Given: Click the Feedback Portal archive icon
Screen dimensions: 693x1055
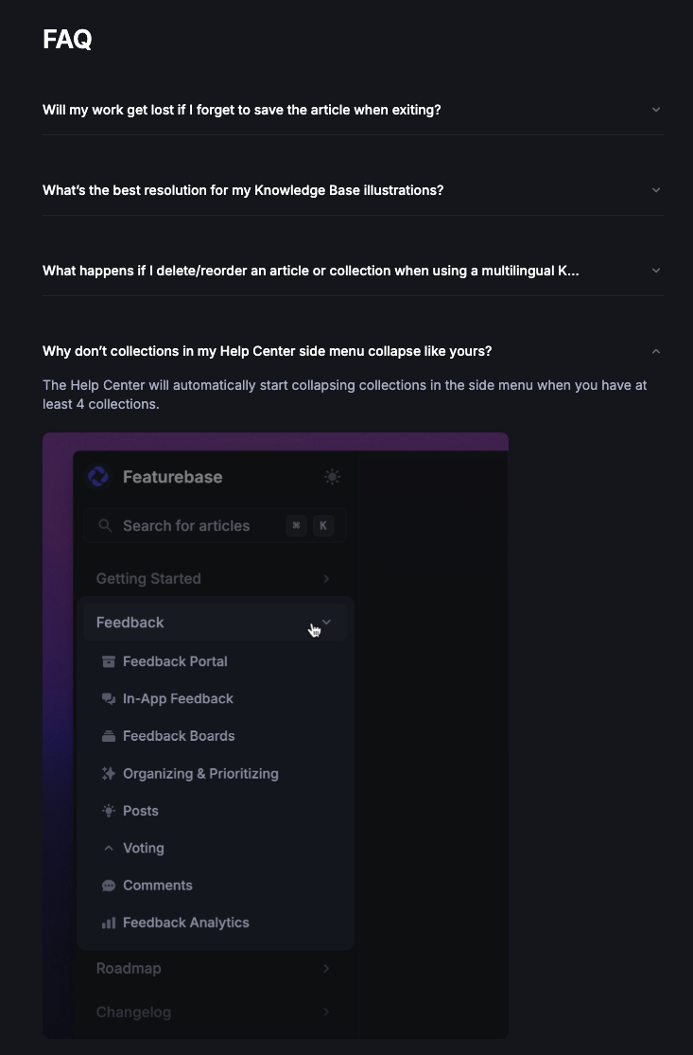Looking at the screenshot, I should coord(109,661).
